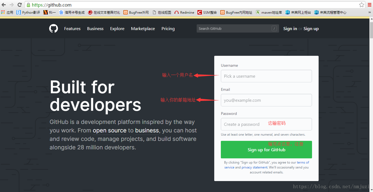Screen dimensions: 373x192
Task: Follow the business link in description
Action: [147, 130]
